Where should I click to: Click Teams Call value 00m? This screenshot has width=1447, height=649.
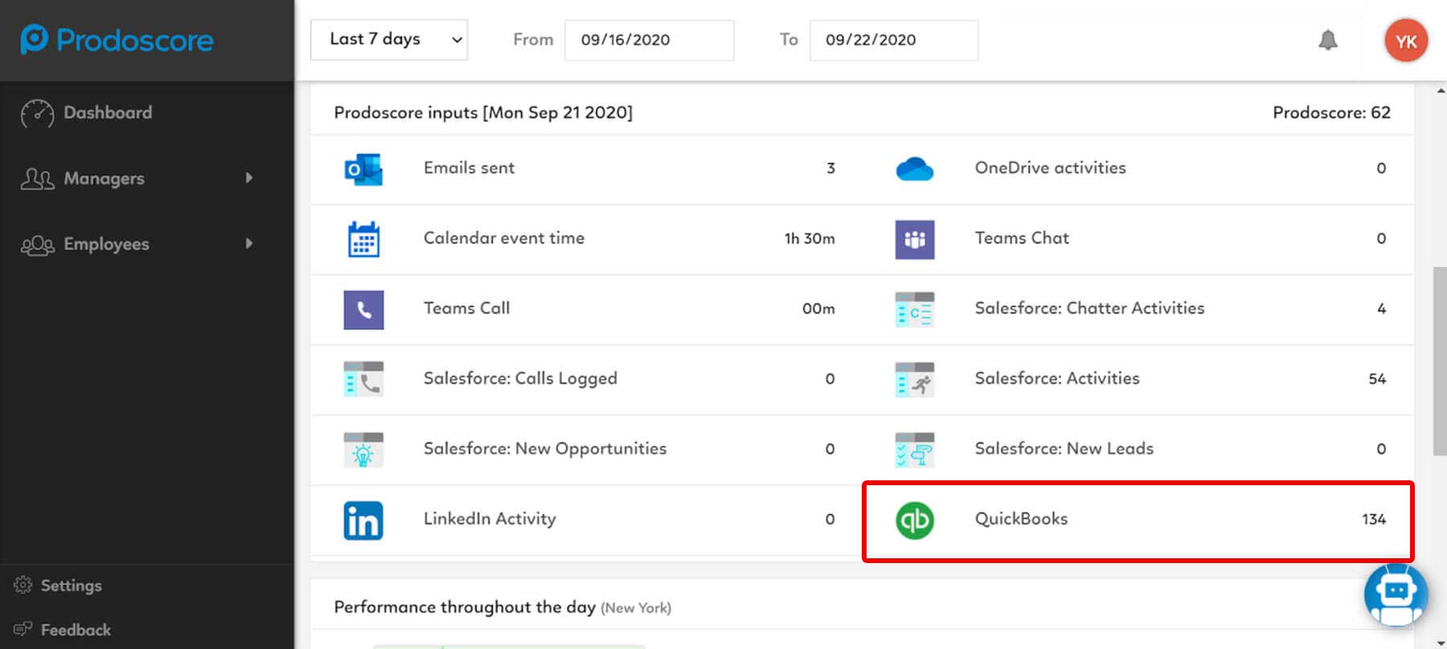coord(818,308)
